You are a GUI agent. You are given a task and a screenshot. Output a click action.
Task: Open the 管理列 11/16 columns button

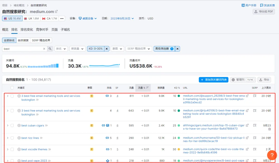click(243, 80)
